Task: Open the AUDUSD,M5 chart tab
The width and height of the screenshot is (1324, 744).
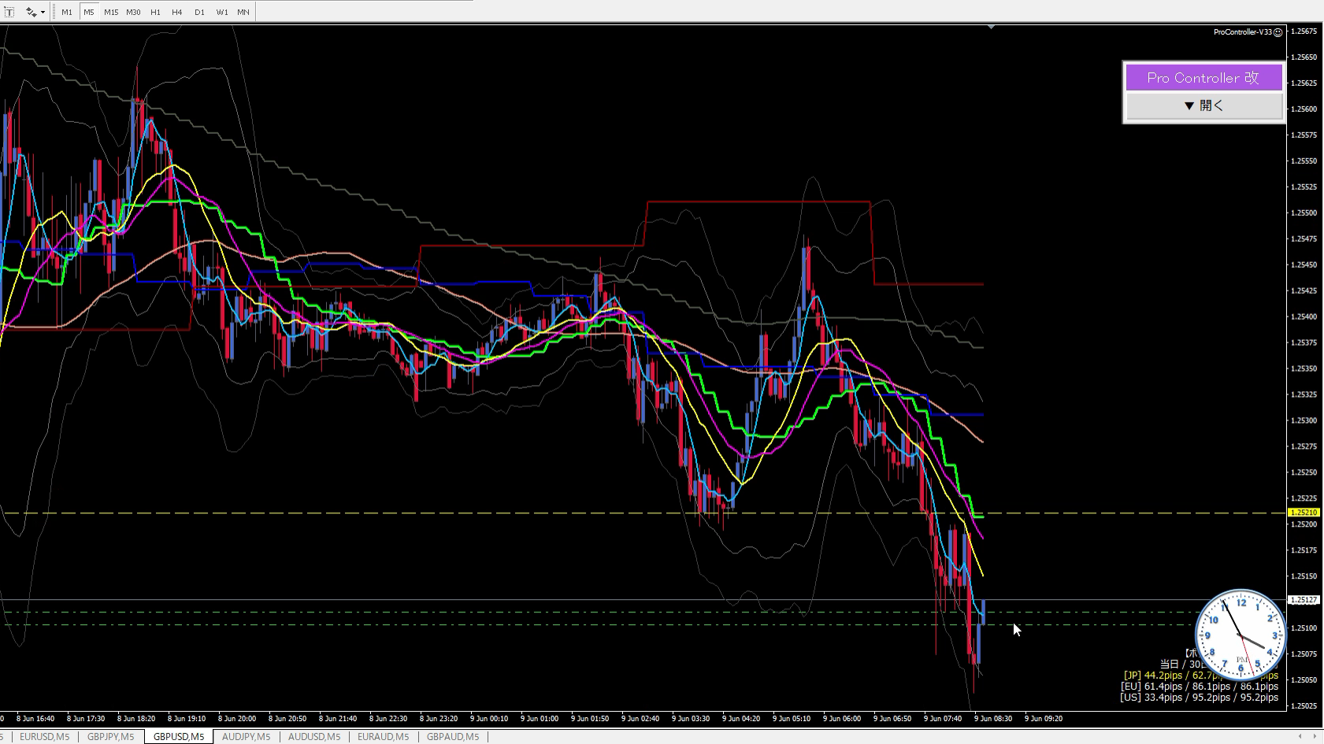Action: point(314,737)
